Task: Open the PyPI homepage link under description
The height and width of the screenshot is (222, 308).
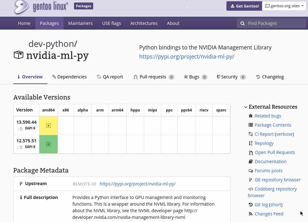Action: pyautogui.click(x=187, y=57)
